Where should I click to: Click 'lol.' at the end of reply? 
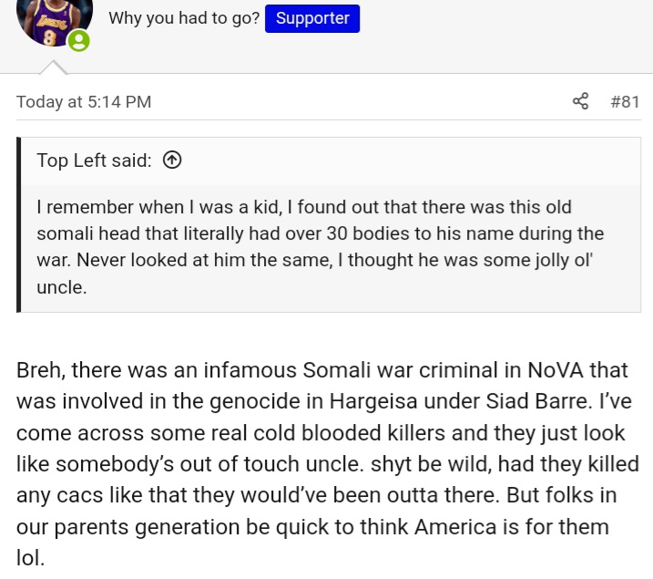tap(30, 558)
